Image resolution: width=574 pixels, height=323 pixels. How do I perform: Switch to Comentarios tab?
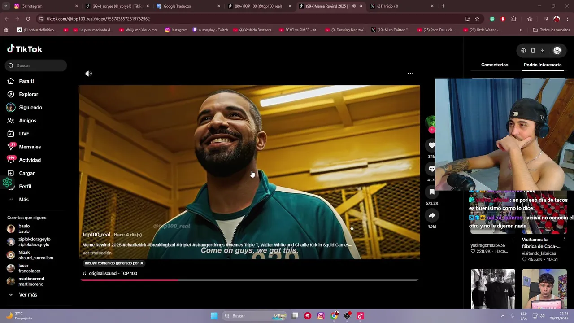[495, 65]
